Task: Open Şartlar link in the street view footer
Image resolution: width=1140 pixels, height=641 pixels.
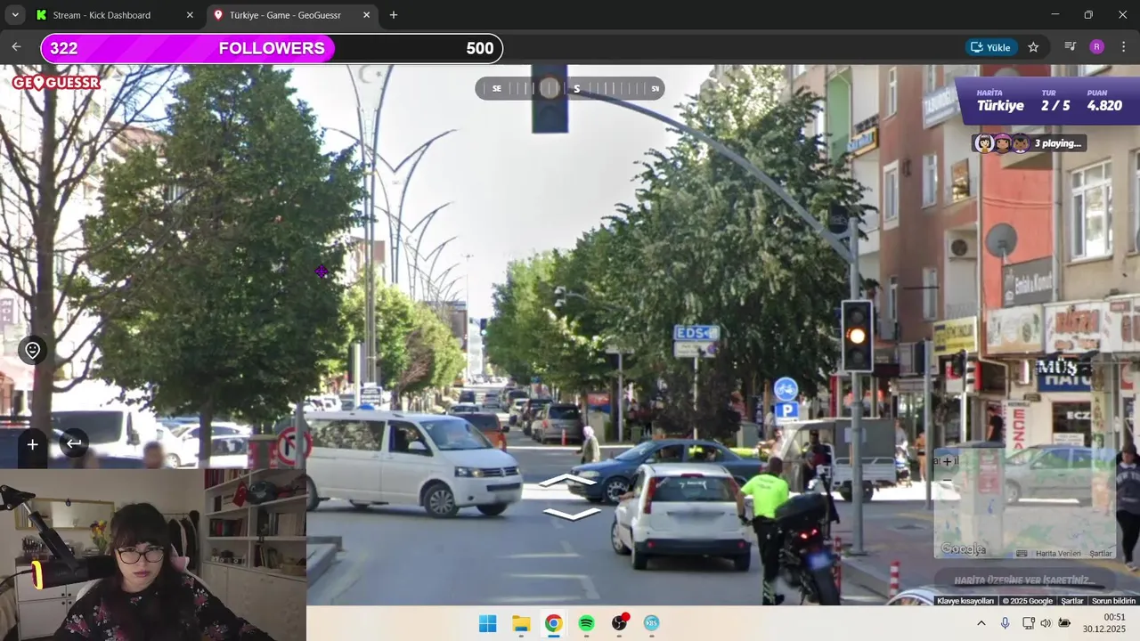Action: pyautogui.click(x=1072, y=601)
